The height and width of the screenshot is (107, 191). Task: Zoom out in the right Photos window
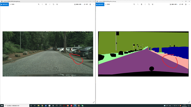(x=138, y=4)
